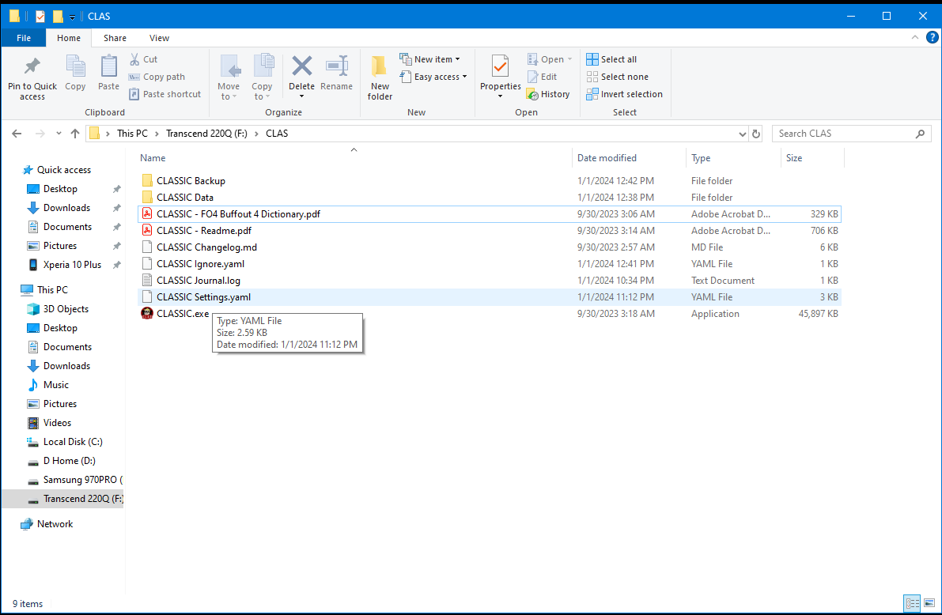
Task: Collapse the ribbon using chevron
Action: 914,38
